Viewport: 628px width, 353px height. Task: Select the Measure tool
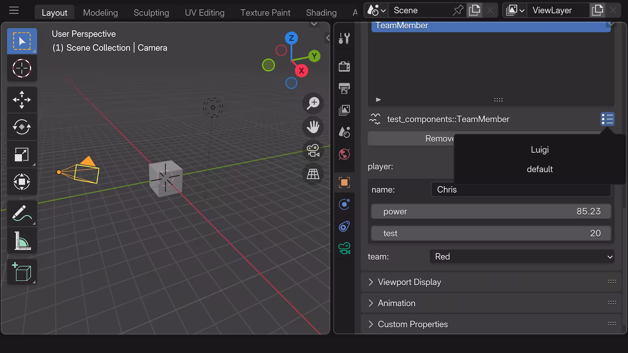(x=22, y=241)
